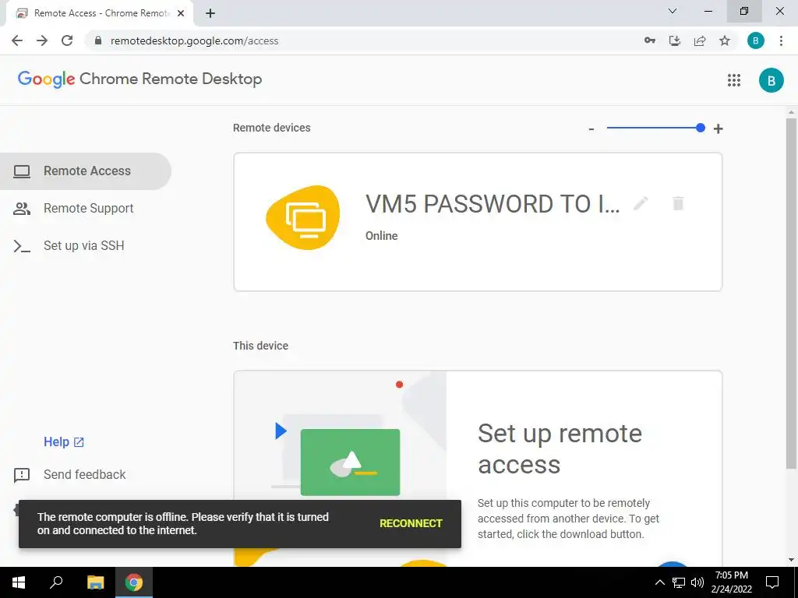View site information lock icon

coord(98,40)
